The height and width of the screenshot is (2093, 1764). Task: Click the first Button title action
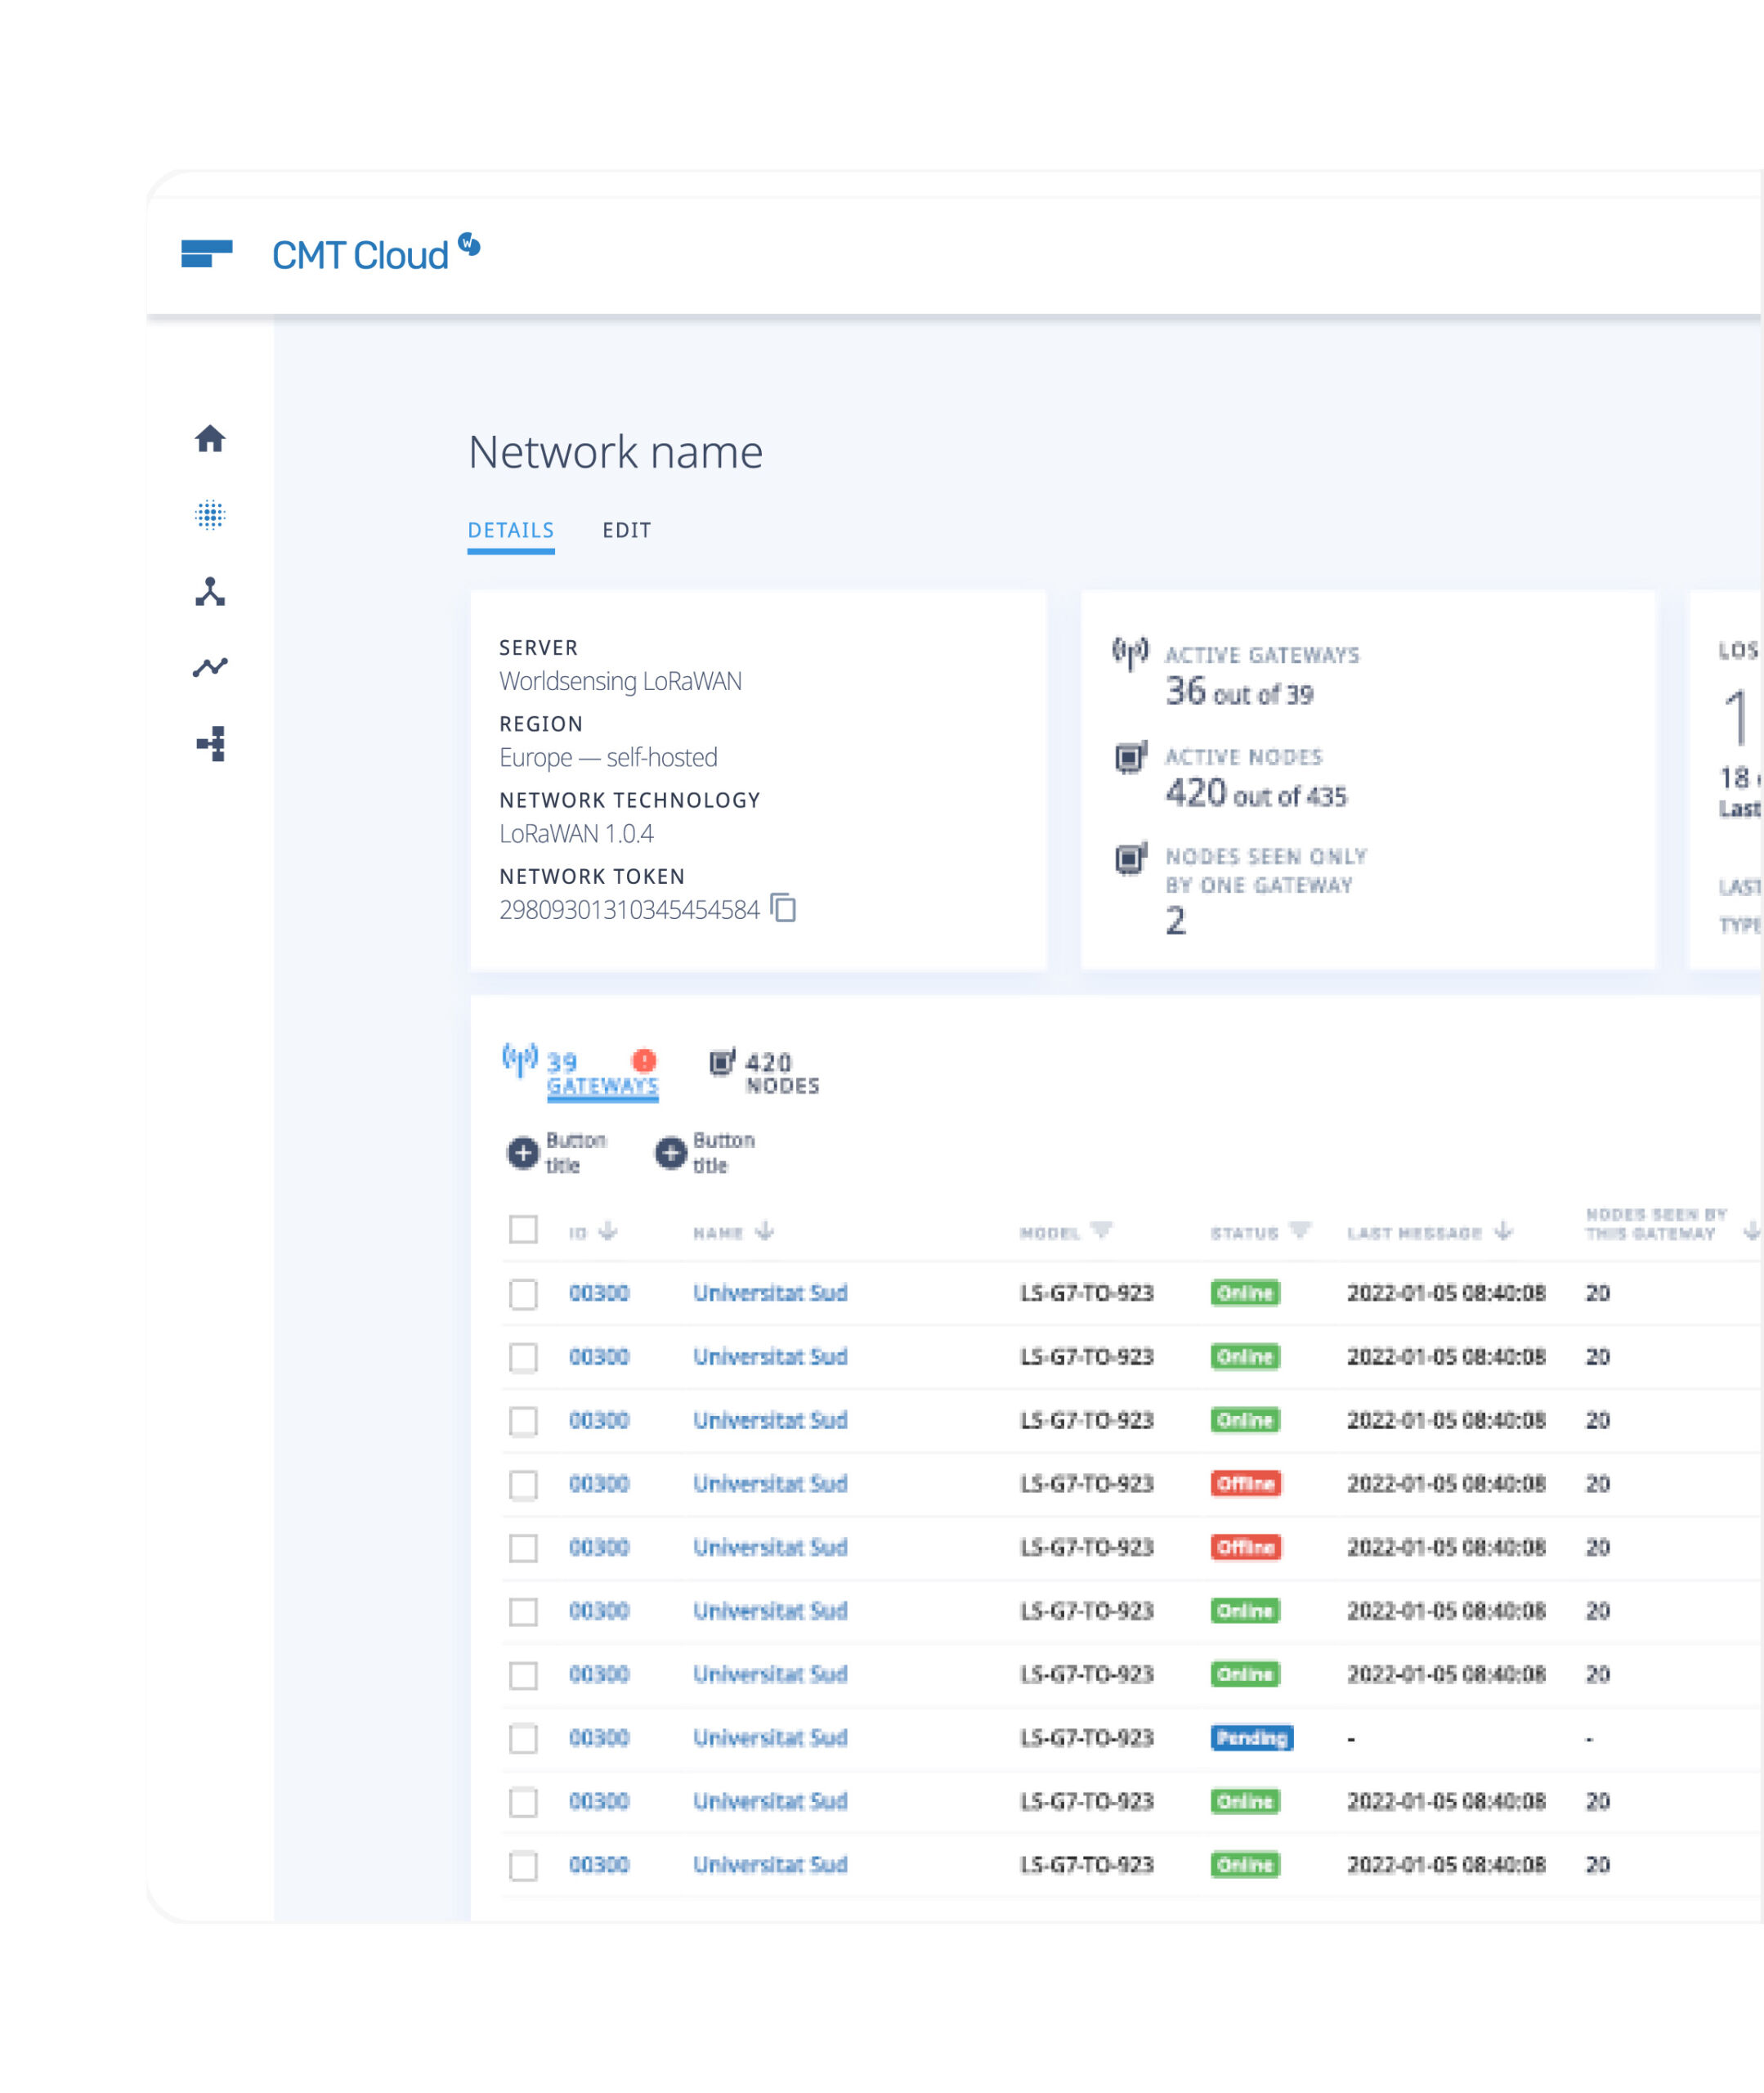pyautogui.click(x=522, y=1152)
